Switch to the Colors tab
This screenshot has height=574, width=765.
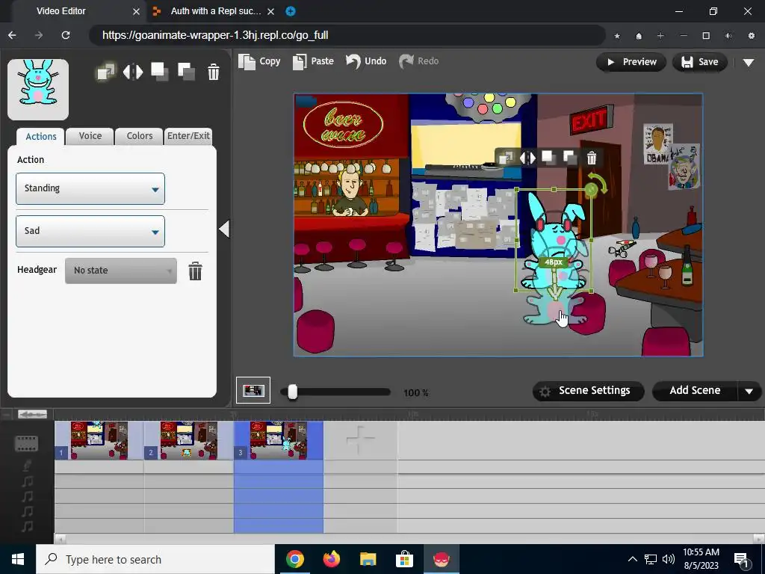[140, 136]
